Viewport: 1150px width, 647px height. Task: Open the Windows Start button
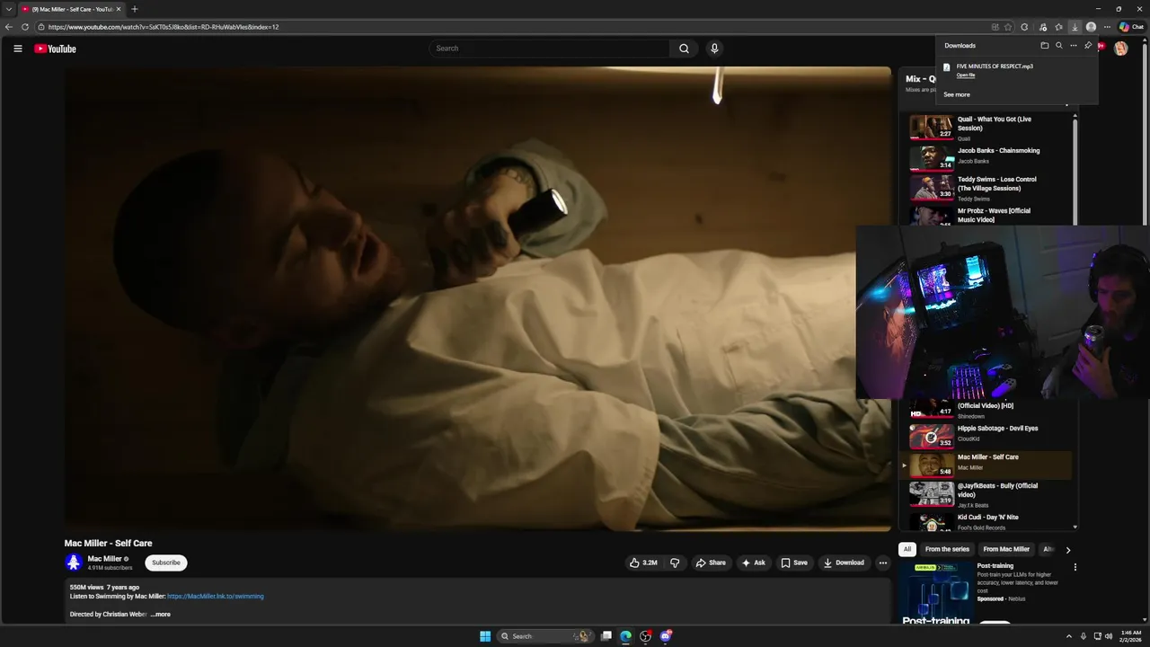(x=485, y=636)
